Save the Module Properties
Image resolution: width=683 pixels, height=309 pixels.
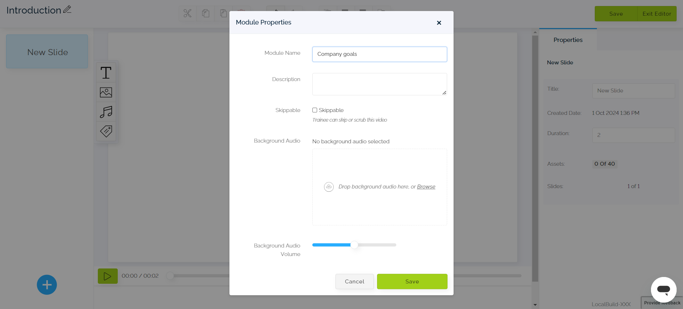[412, 281]
